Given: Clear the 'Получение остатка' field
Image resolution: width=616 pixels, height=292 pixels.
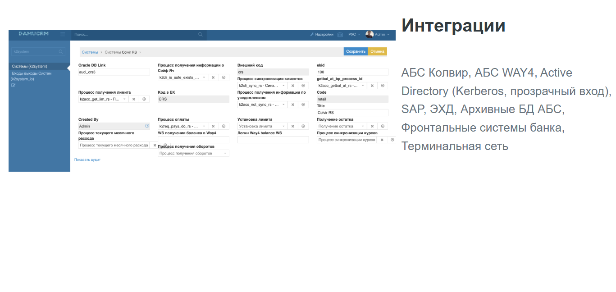Looking at the screenshot, I should [x=372, y=127].
